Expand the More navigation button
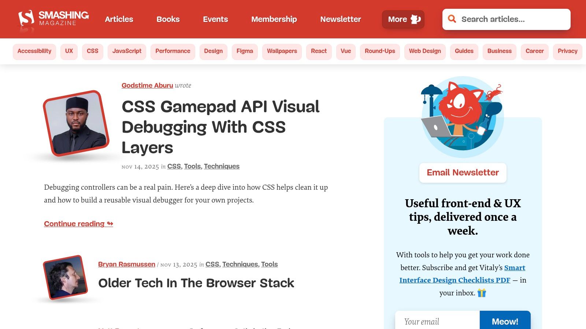The height and width of the screenshot is (329, 586). coord(403,19)
